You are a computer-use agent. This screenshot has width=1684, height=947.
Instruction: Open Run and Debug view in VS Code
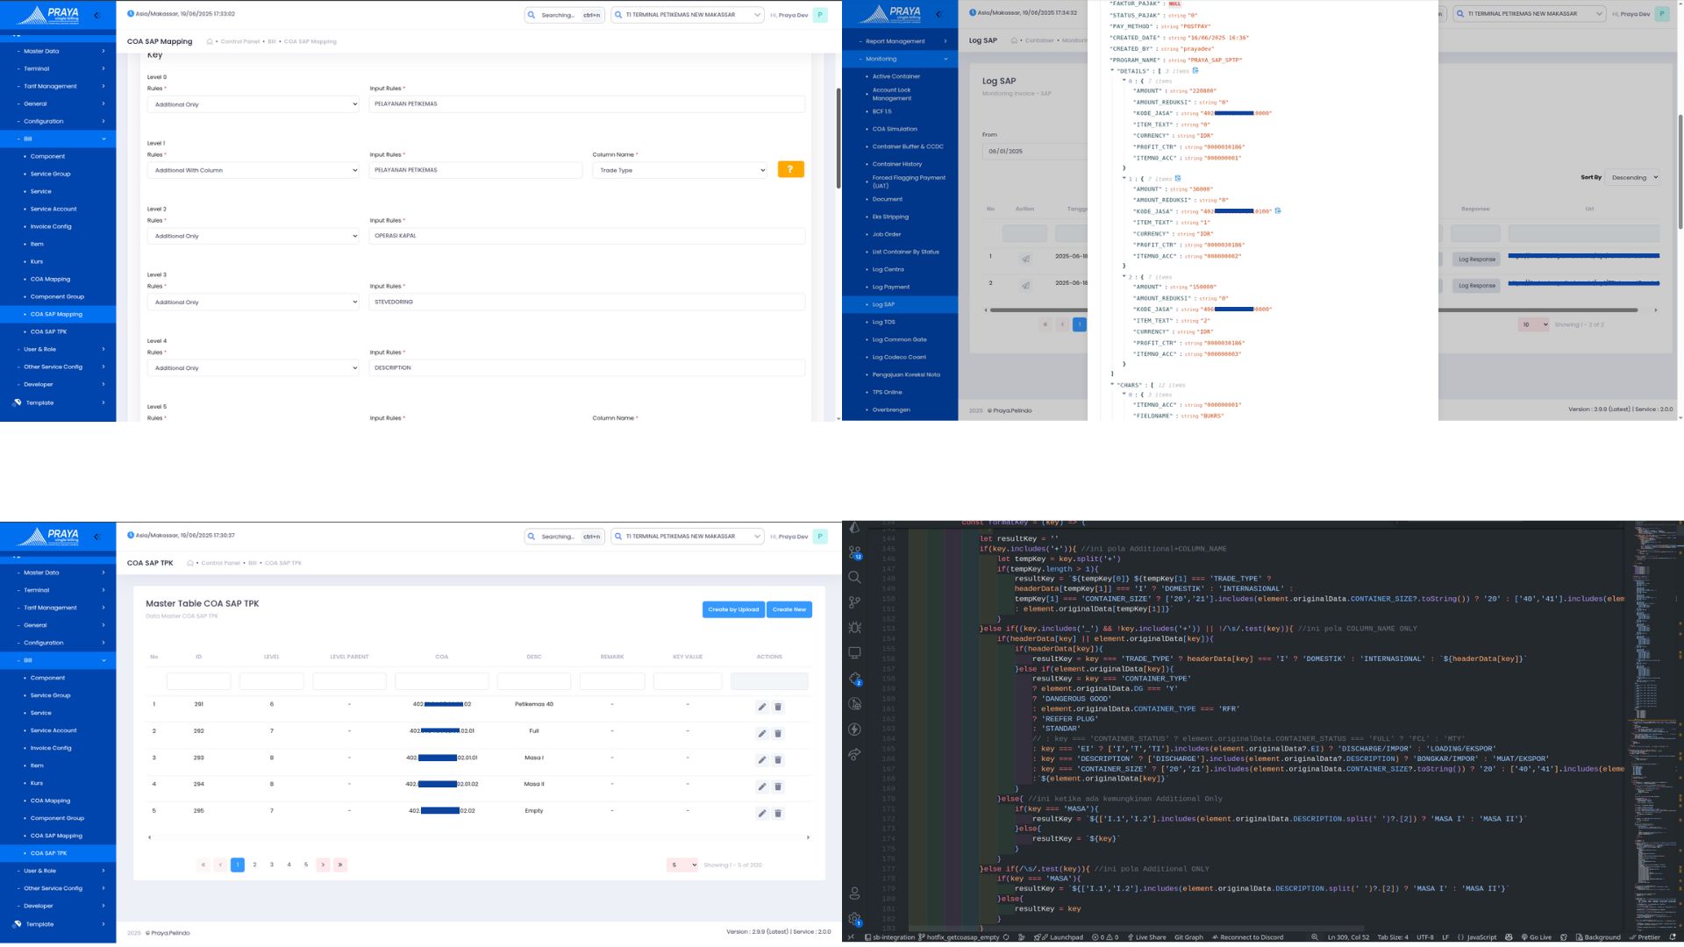click(854, 628)
